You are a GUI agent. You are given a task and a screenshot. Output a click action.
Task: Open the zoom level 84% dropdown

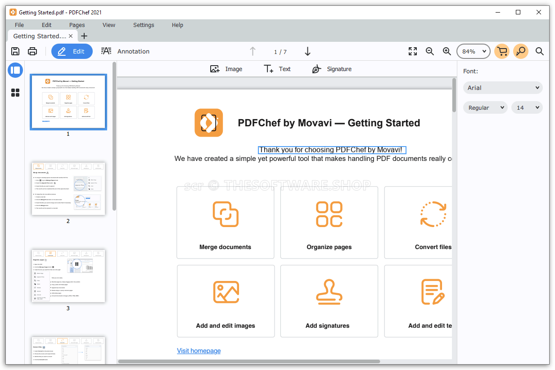(x=474, y=51)
